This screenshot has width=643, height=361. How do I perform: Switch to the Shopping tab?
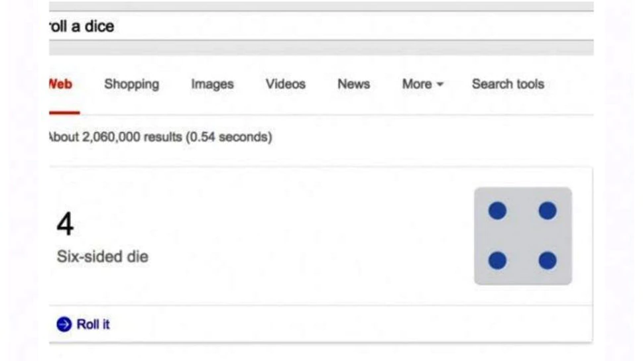(x=131, y=84)
